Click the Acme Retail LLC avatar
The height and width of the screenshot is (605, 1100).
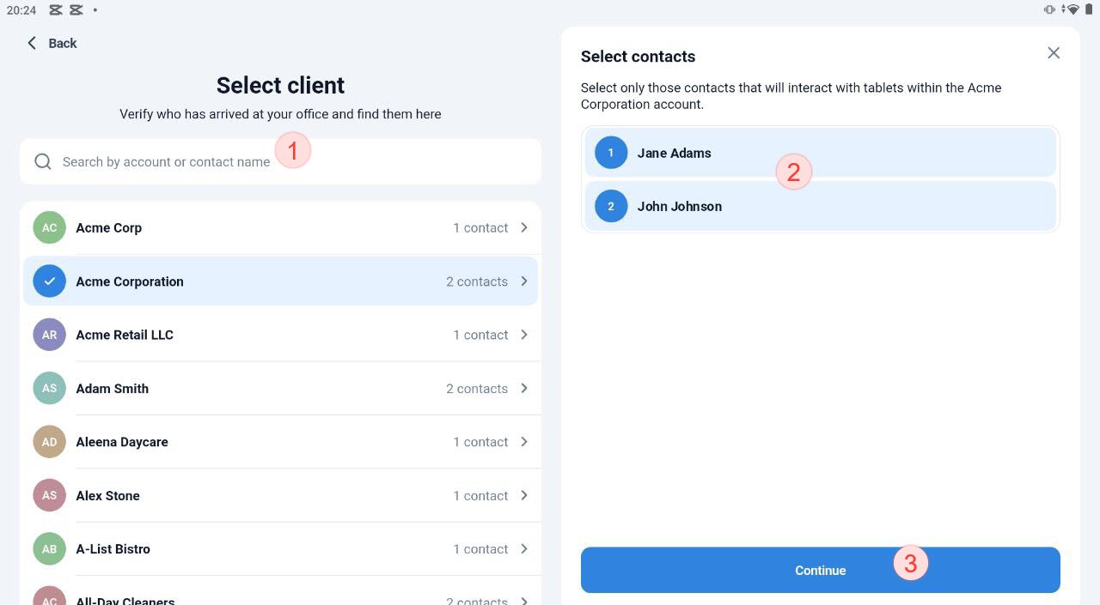click(50, 335)
